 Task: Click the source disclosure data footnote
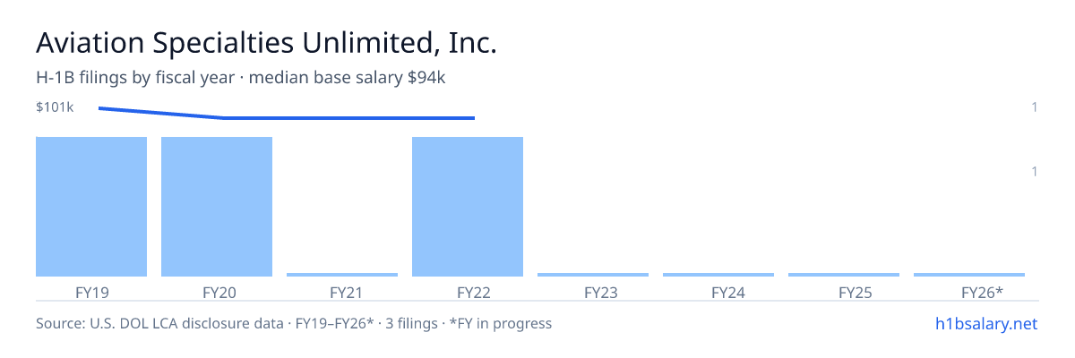pyautogui.click(x=294, y=323)
